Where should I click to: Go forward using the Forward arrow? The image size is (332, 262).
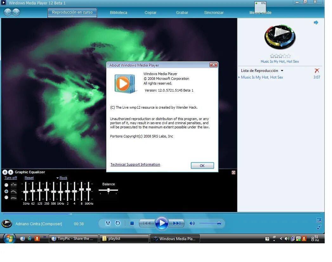pos(16,12)
